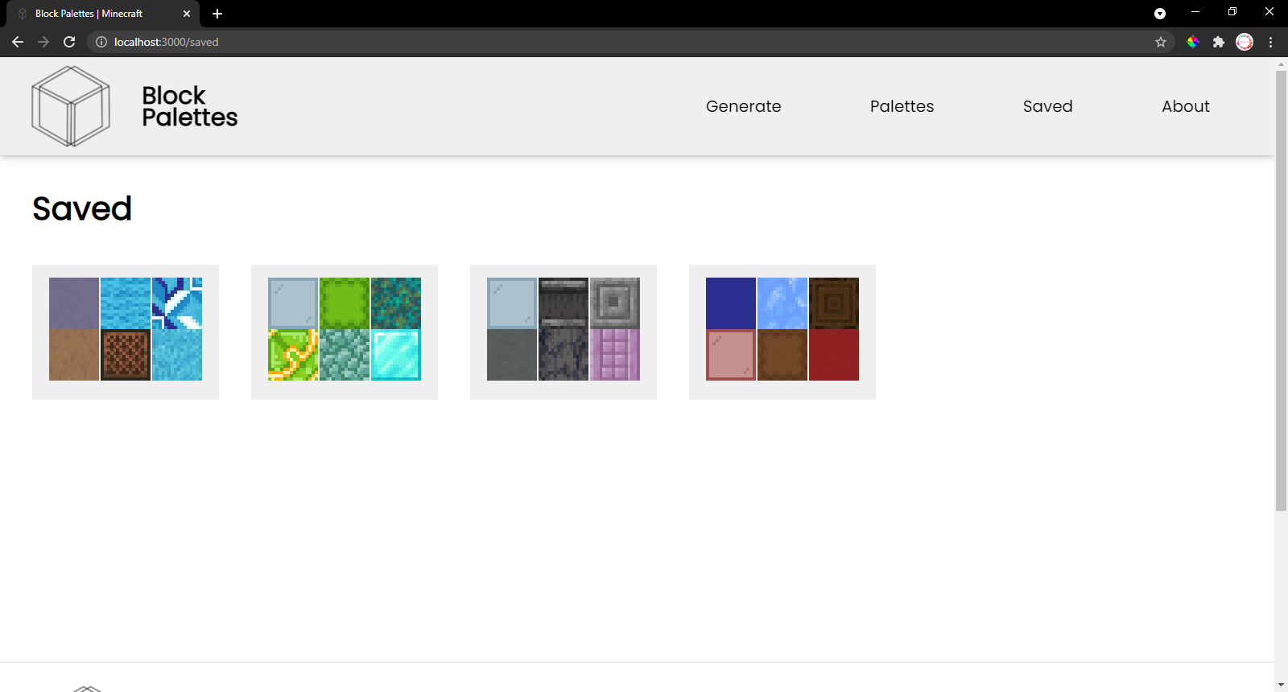This screenshot has width=1288, height=692.
Task: Open the Chrome profile avatar
Action: point(1245,42)
